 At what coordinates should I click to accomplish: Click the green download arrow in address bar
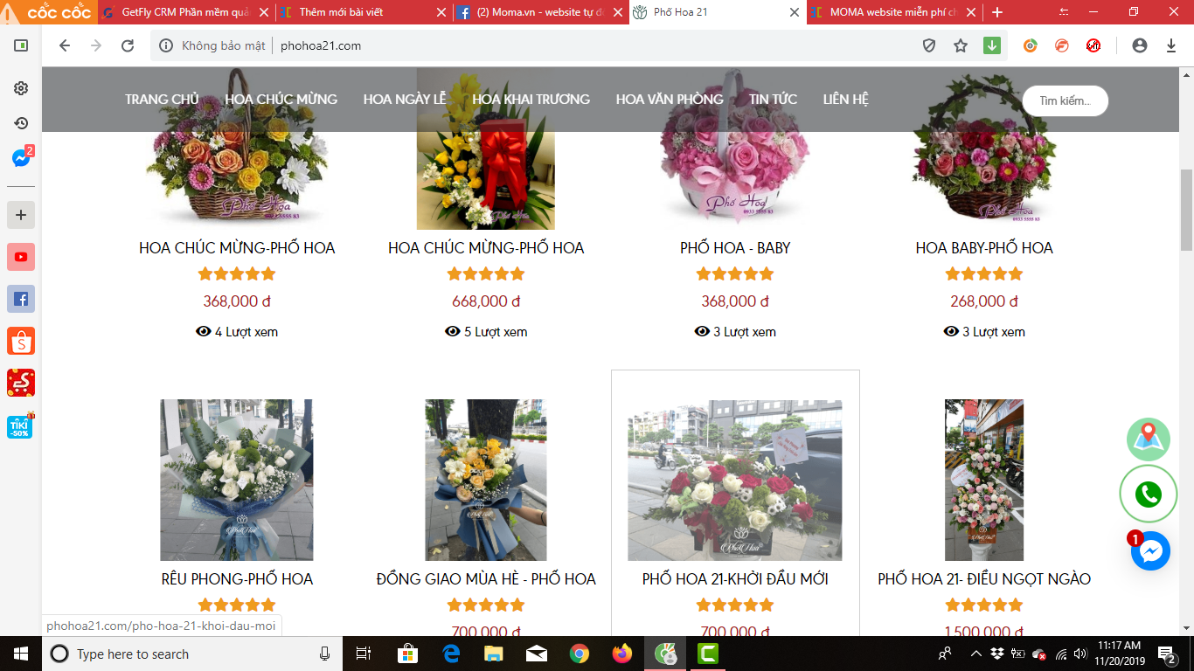(991, 45)
